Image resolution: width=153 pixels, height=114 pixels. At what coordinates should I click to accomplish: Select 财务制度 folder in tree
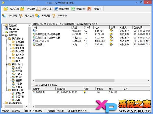point(20,48)
